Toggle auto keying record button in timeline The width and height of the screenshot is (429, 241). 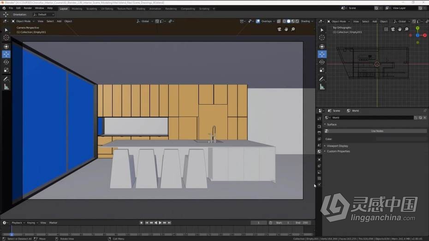(142, 223)
